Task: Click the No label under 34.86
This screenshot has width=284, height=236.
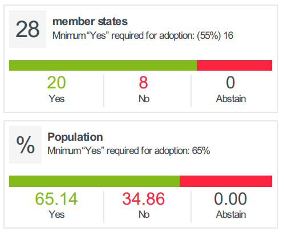Action: (144, 214)
